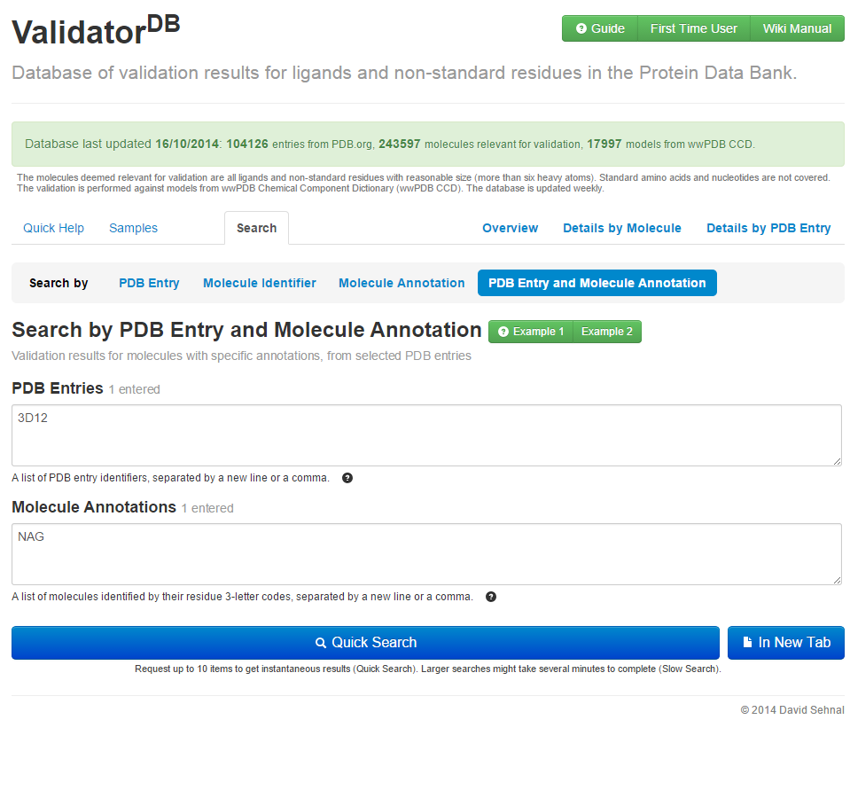Click the question icon in Example 1
850x798 pixels.
pos(503,332)
